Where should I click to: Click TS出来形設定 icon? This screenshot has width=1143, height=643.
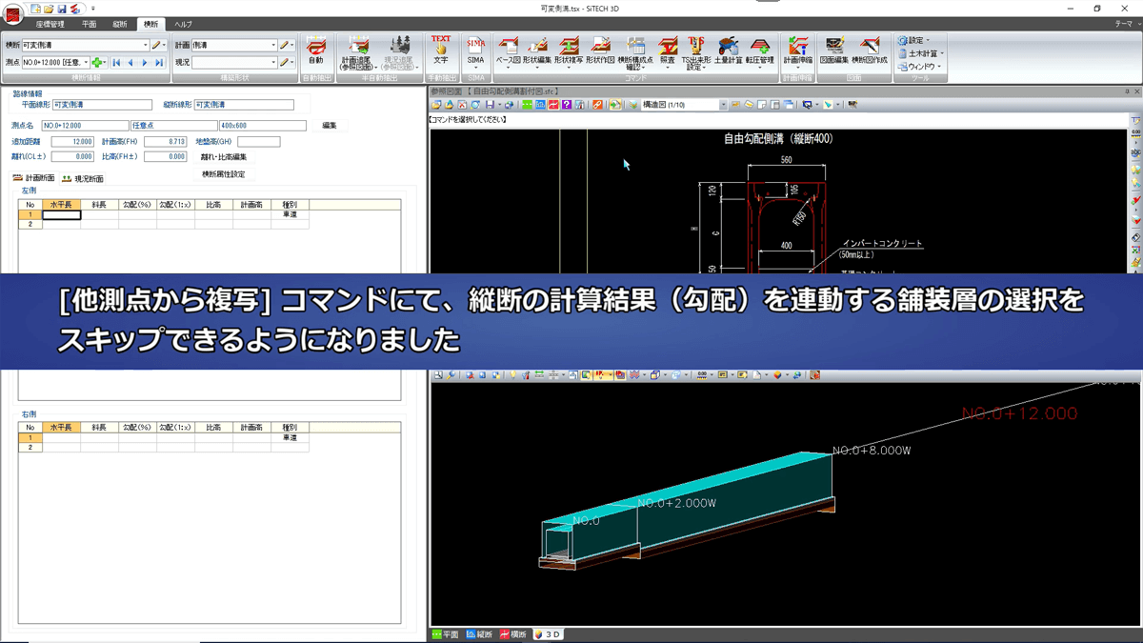point(696,53)
